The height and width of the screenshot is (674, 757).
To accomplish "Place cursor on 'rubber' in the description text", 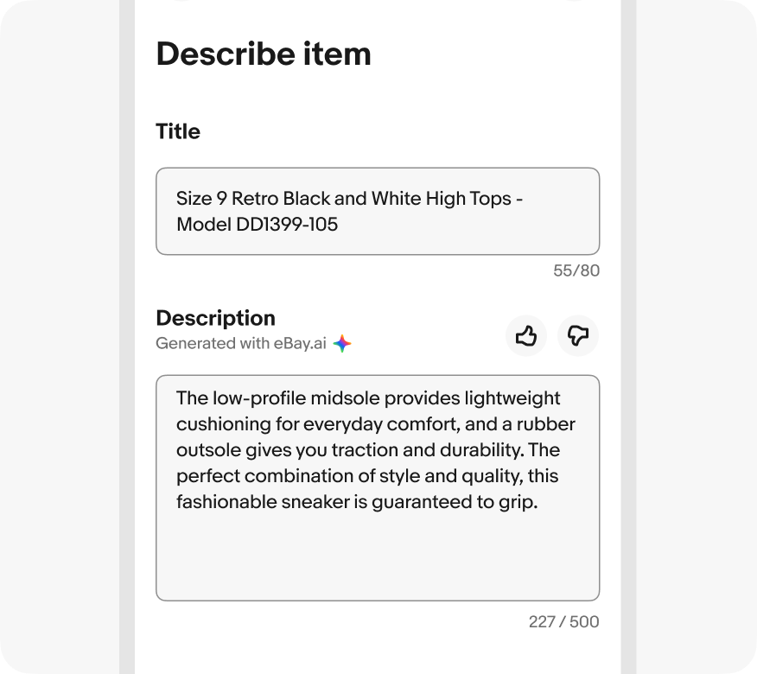I will click(x=546, y=424).
